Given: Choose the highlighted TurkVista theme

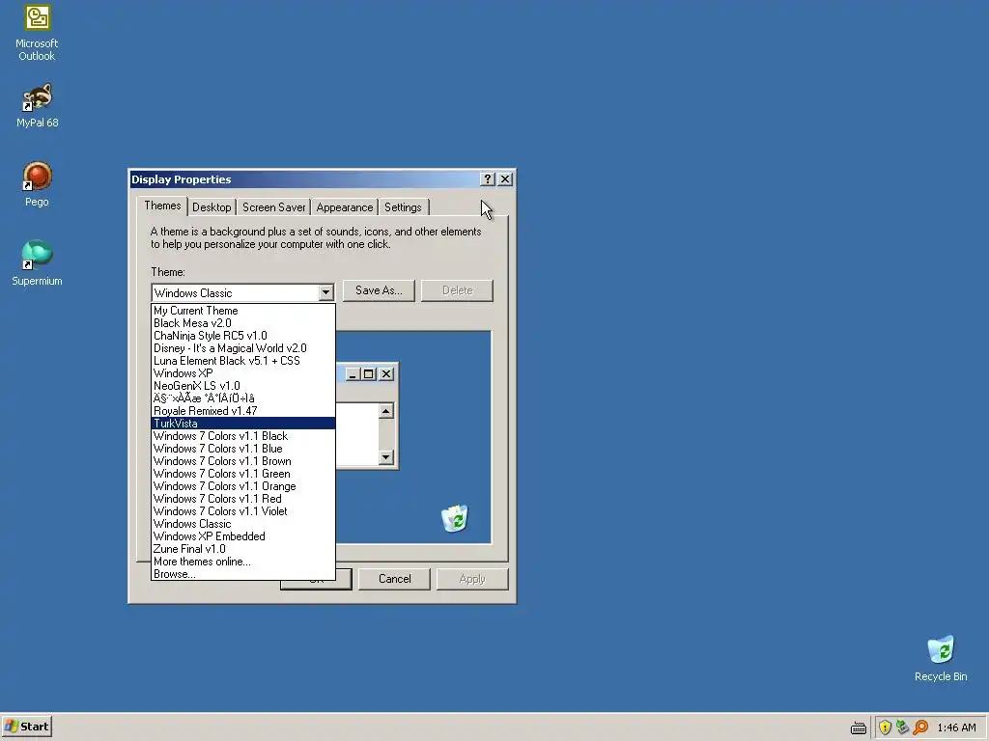Looking at the screenshot, I should click(242, 424).
